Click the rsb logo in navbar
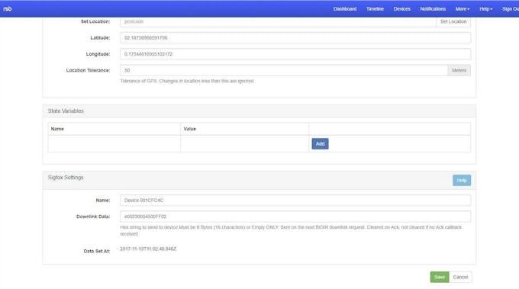This screenshot has height=289, width=519. (x=8, y=9)
